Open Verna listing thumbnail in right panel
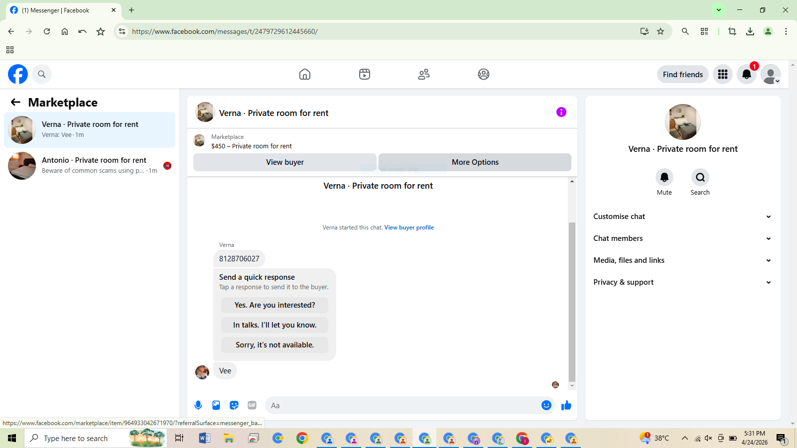 pyautogui.click(x=683, y=122)
